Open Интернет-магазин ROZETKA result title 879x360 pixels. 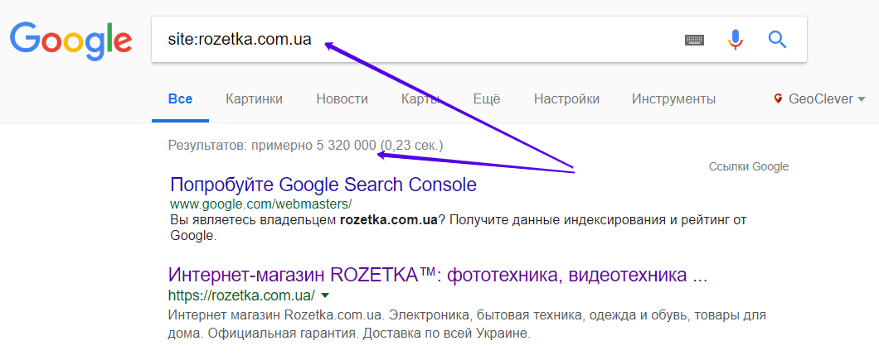[438, 275]
